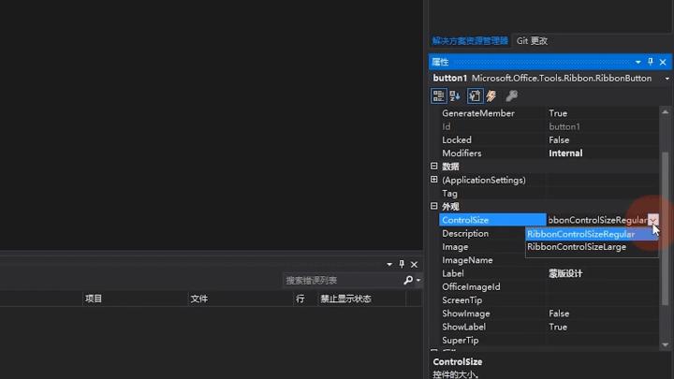Viewport: 674px width, 379px height.
Task: Collapse the 外观 category
Action: point(434,207)
